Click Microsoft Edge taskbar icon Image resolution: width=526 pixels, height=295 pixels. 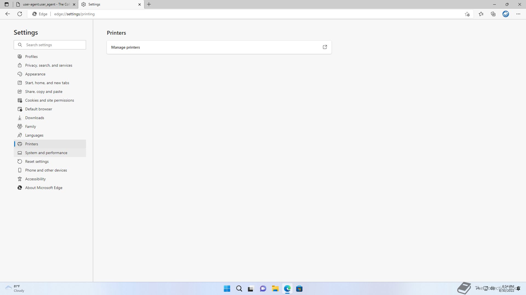[287, 289]
